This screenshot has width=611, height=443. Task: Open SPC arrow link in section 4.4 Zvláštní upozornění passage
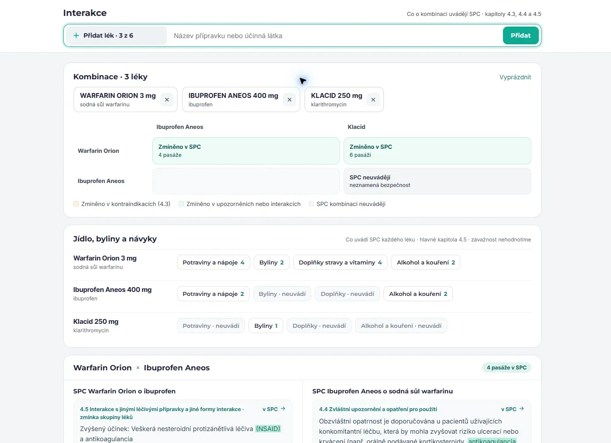pyautogui.click(x=513, y=409)
